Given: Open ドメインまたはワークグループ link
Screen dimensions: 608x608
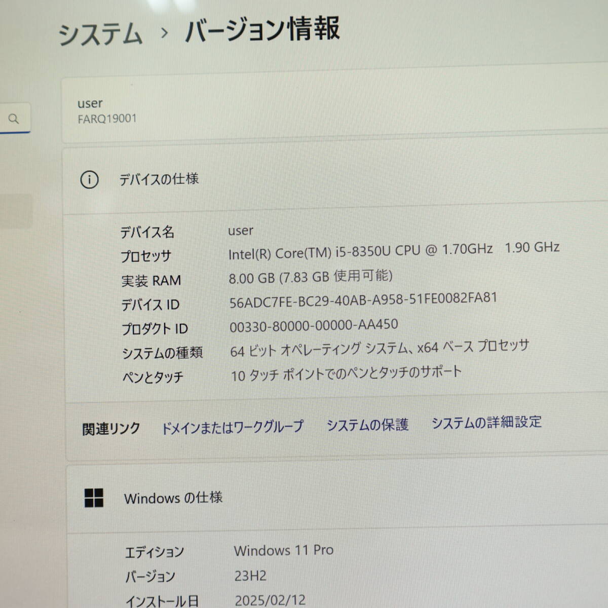Looking at the screenshot, I should [232, 427].
